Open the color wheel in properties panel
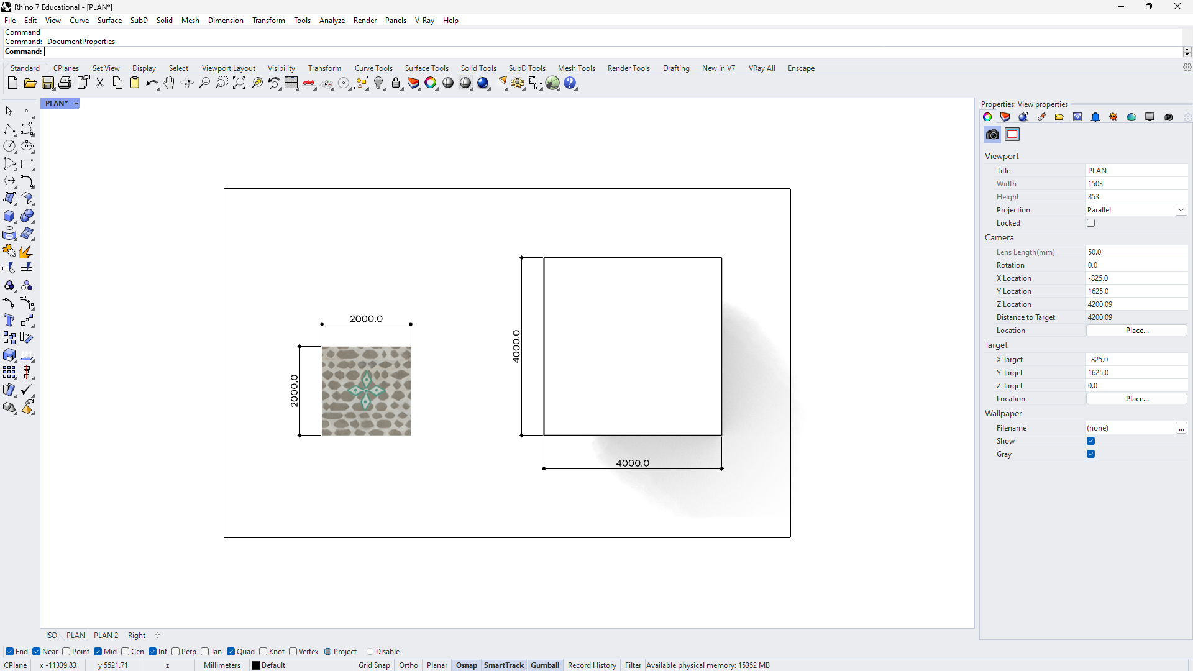Image resolution: width=1193 pixels, height=671 pixels. (987, 117)
